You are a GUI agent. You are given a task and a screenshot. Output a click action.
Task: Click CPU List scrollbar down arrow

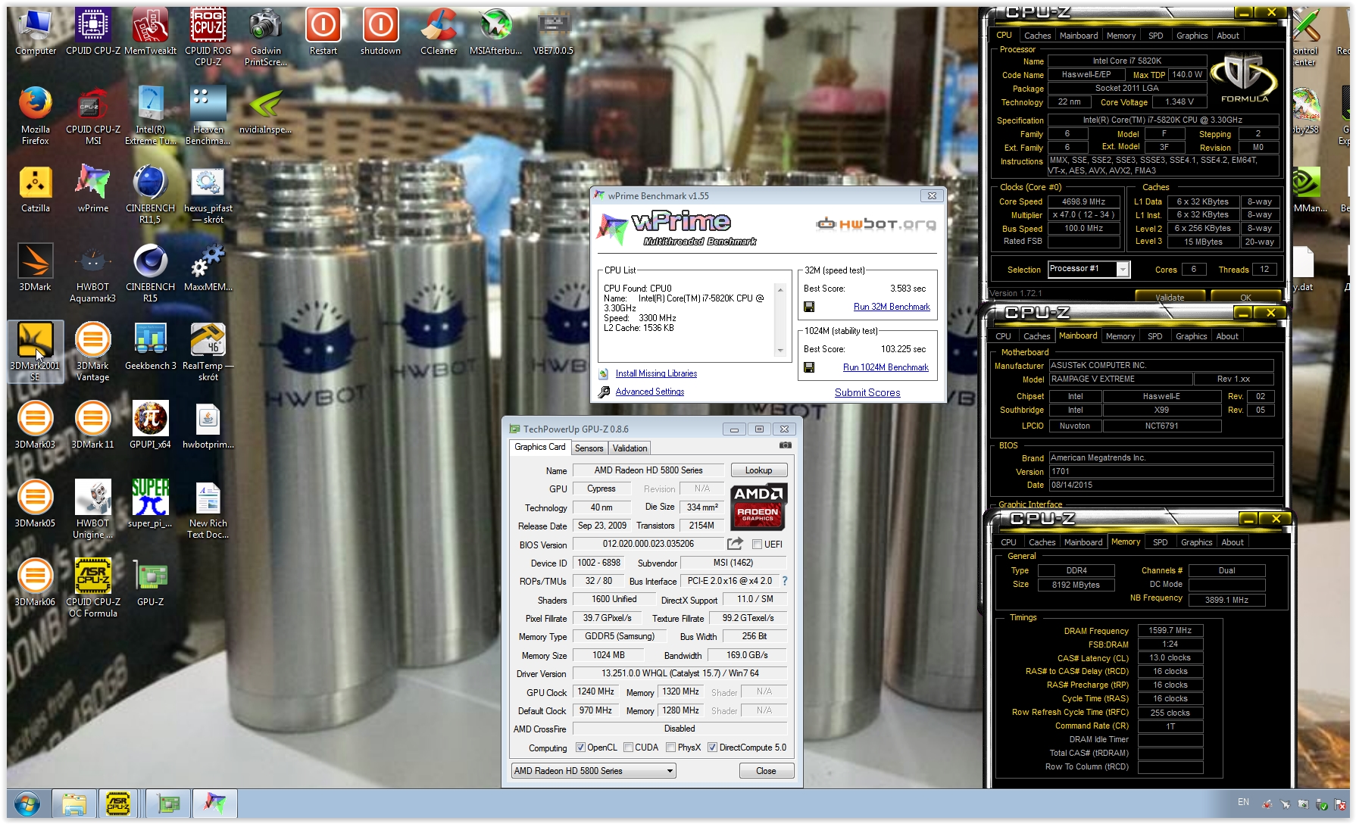tap(780, 351)
